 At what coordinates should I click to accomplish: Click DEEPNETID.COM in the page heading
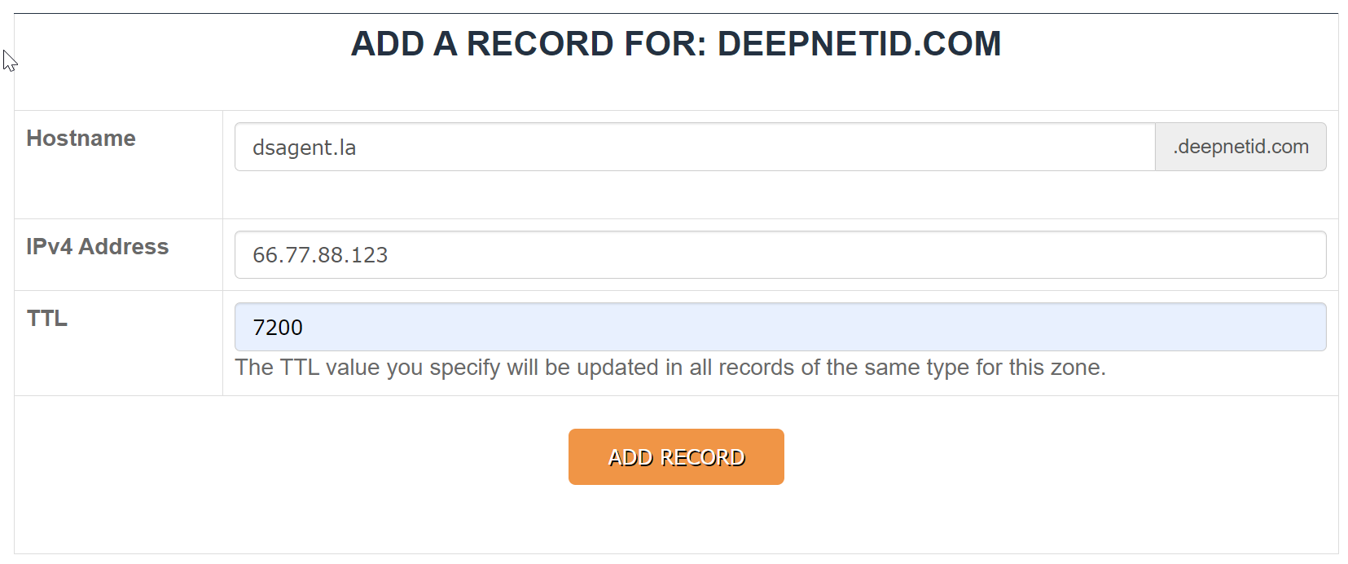pos(858,44)
